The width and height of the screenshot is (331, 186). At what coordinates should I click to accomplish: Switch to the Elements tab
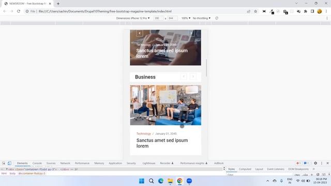[x=22, y=163]
